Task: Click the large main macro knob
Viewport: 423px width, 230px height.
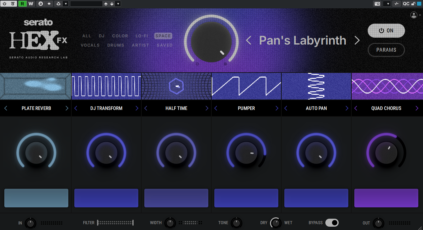Action: coord(211,42)
